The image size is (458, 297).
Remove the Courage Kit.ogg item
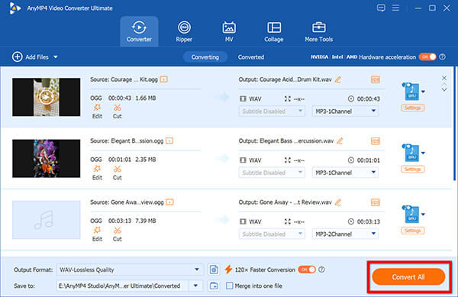(444, 78)
